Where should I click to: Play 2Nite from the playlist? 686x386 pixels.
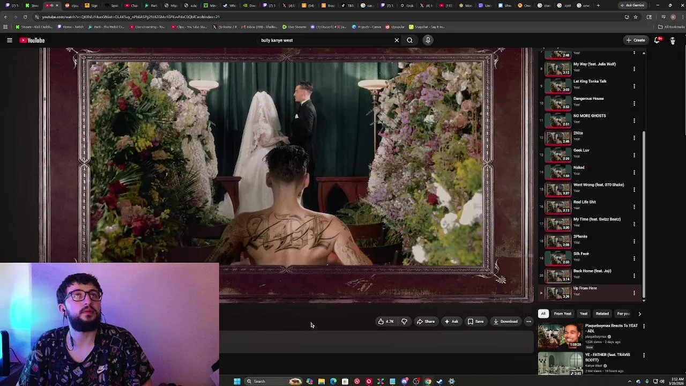tap(590, 137)
